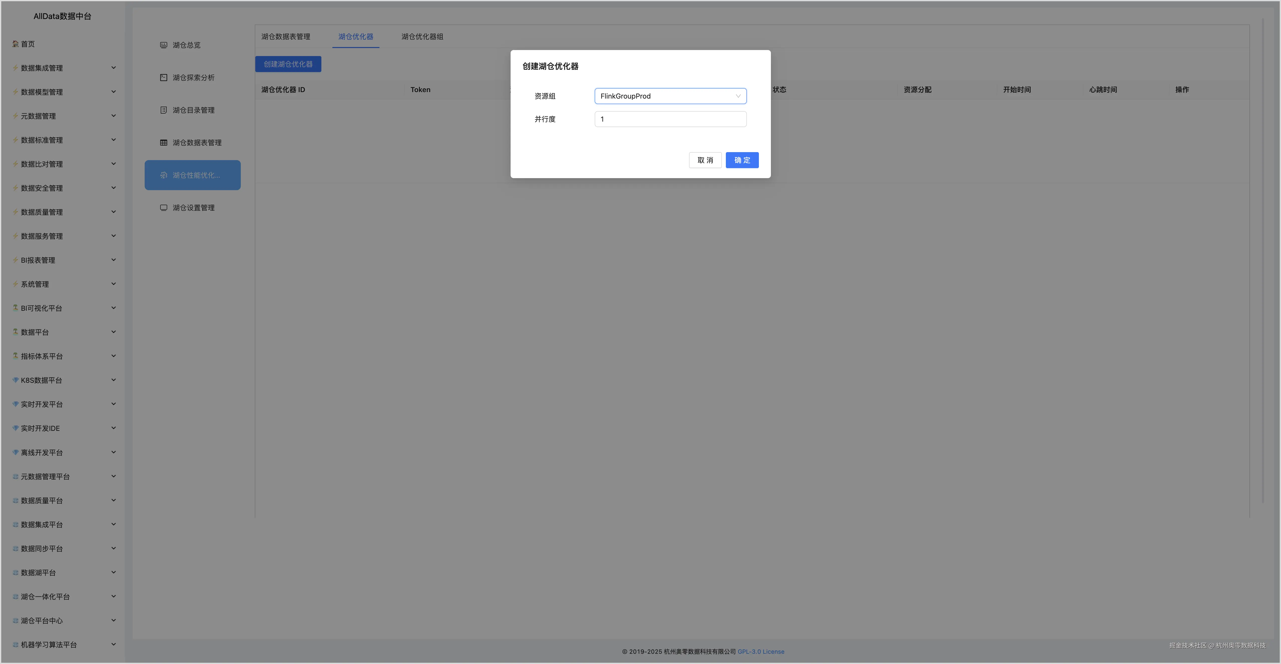Screen dimensions: 1281x664
Task: Expand the BI报表管理 chevron
Action: [x=113, y=260]
